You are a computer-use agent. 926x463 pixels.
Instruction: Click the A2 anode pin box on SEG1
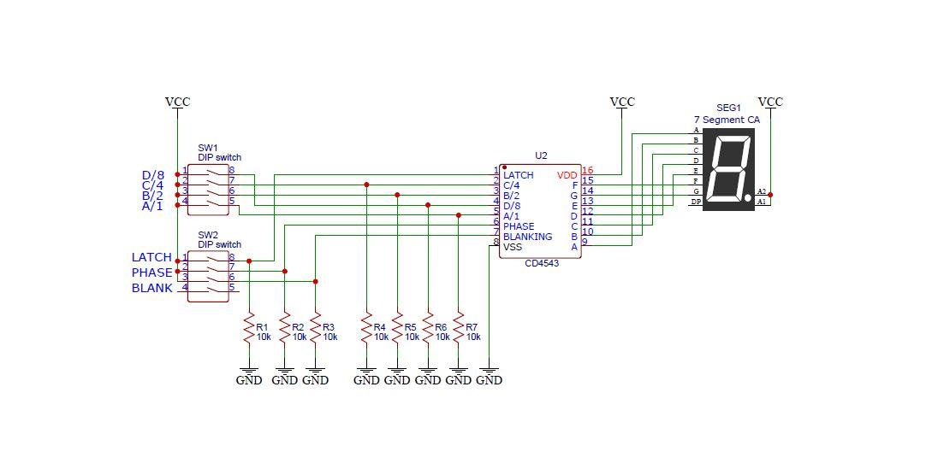[x=763, y=191]
